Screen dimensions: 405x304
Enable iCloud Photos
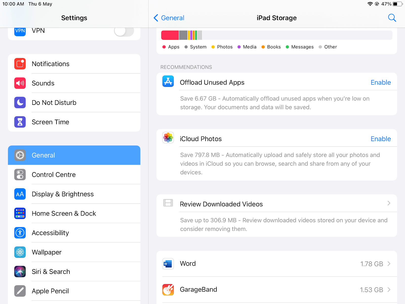[x=380, y=139]
